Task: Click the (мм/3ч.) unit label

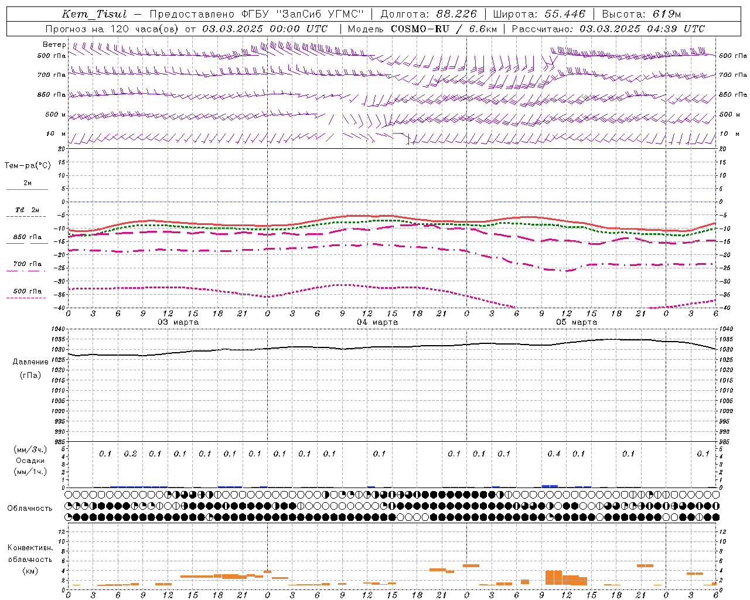Action: 30,449
